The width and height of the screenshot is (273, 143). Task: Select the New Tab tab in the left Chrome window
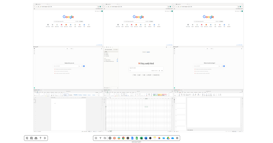[41, 4]
